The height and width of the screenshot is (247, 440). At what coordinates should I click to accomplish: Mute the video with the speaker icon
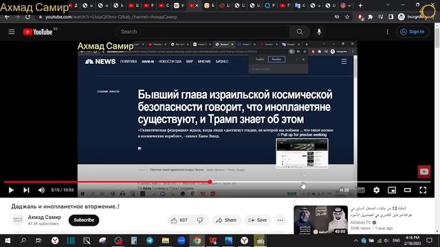(41, 190)
